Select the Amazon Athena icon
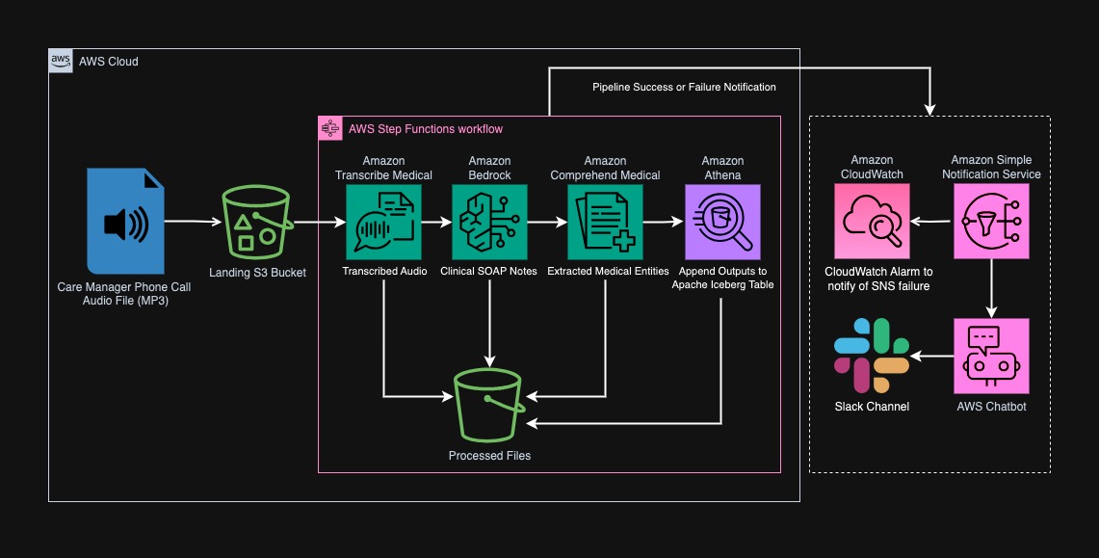1099x558 pixels. (722, 222)
